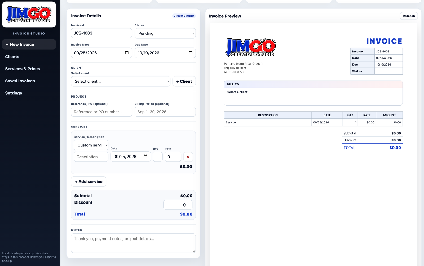
Task: Focus the Invoice # field JCS-1003
Action: (101, 33)
